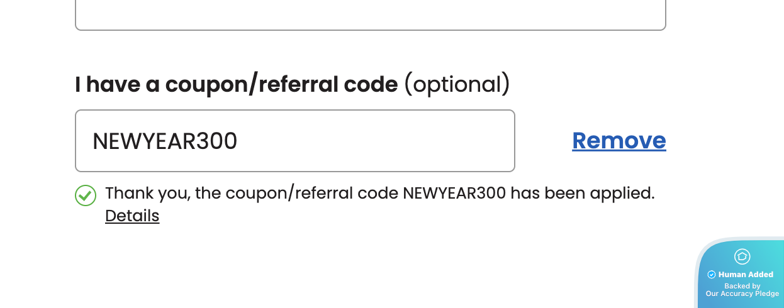Open the coupon Details link
This screenshot has width=784, height=308.
pyautogui.click(x=132, y=216)
